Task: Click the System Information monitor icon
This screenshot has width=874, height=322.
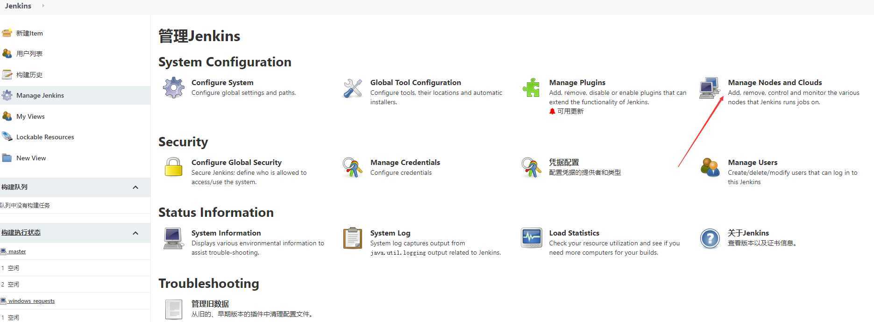Action: 173,238
